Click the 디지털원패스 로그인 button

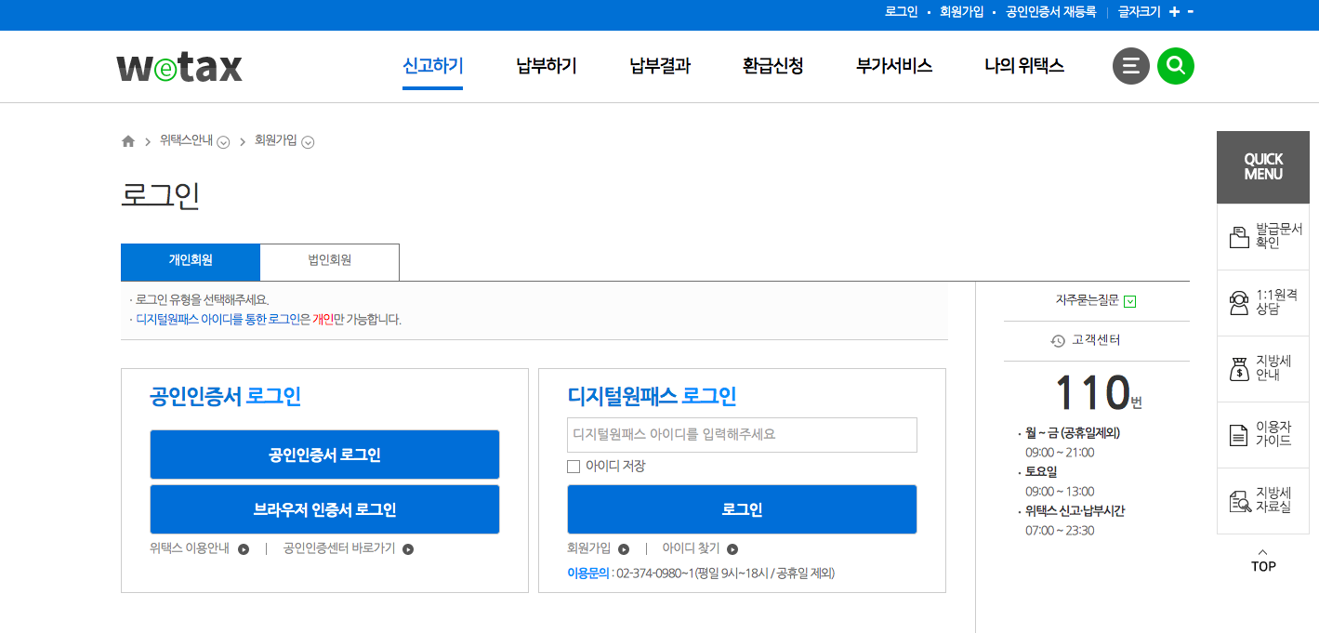click(742, 509)
